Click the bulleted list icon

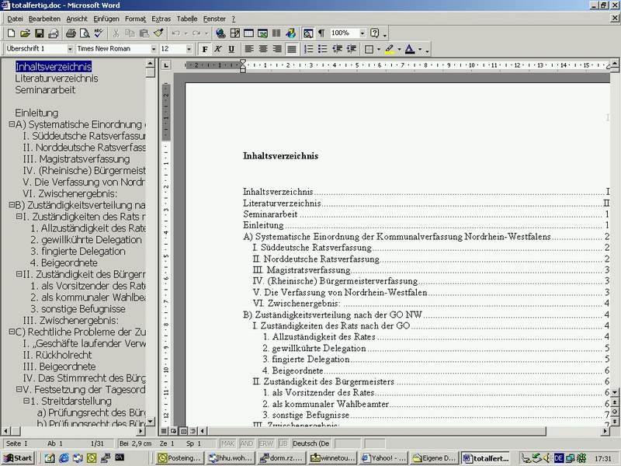(x=323, y=49)
